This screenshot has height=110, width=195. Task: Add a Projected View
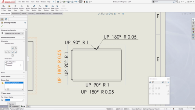[15, 8]
